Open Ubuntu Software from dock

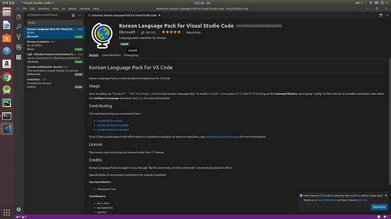pyautogui.click(x=7, y=38)
